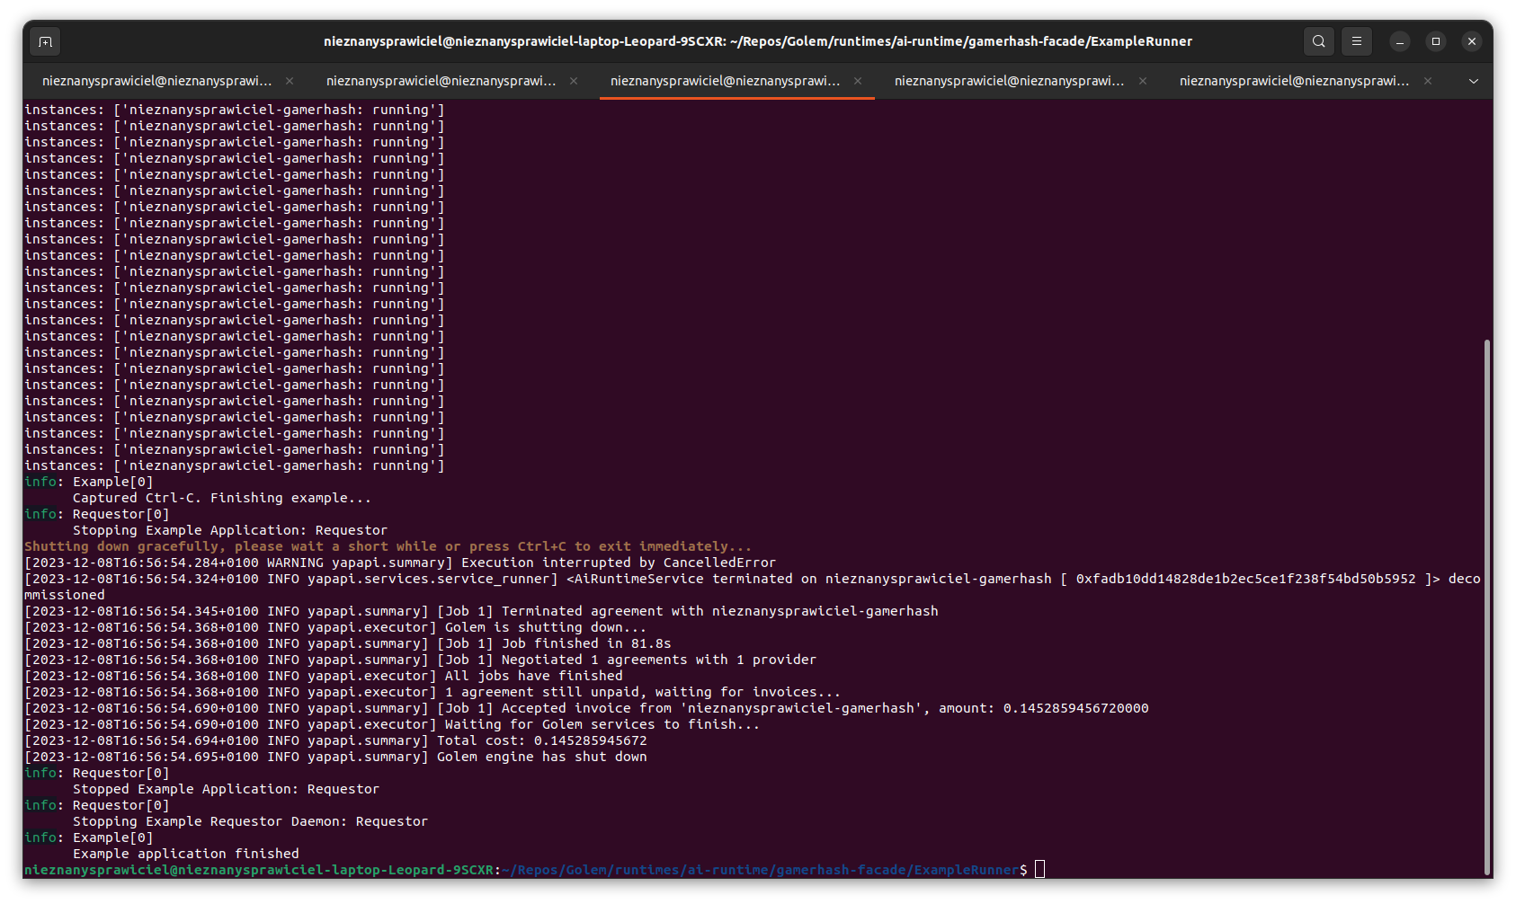Open the terminal search magnifier
The image size is (1516, 904).
pos(1318,41)
